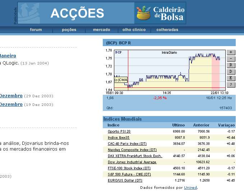The width and height of the screenshot is (244, 196).
Task: Open EURO/US Dollar link
Action: click(125, 181)
